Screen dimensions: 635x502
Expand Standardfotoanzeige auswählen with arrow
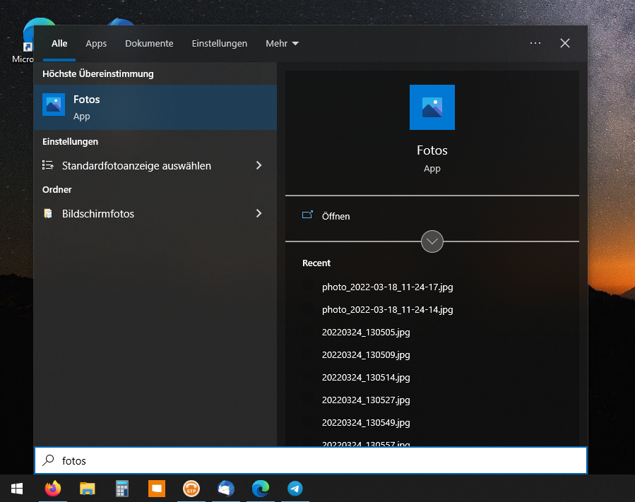(x=259, y=165)
